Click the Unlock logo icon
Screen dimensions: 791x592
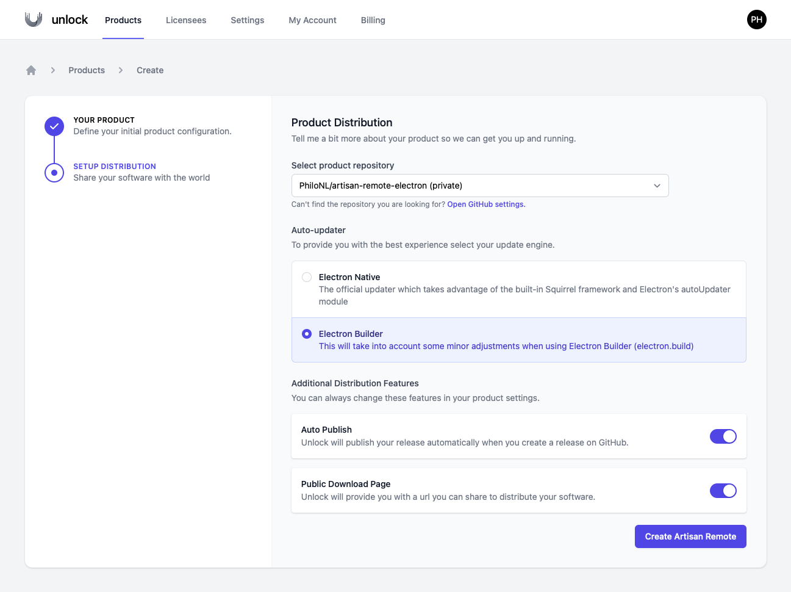point(34,20)
